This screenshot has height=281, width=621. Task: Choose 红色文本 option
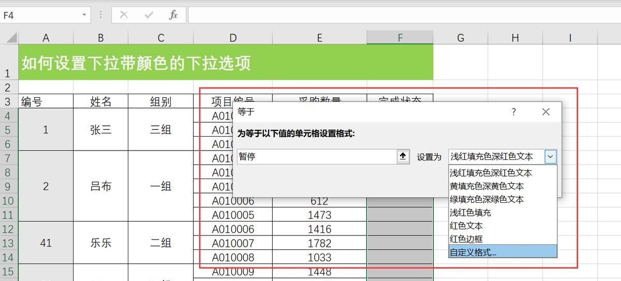[502, 226]
